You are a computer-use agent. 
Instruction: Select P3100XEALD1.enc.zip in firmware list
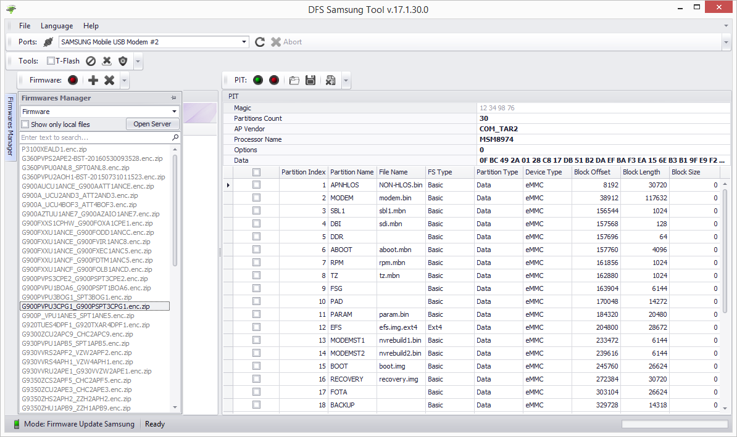54,149
